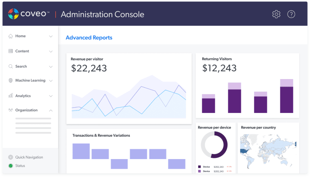Viewport: 310px width, 177px height.
Task: Select the Search menu item
Action: pos(21,66)
